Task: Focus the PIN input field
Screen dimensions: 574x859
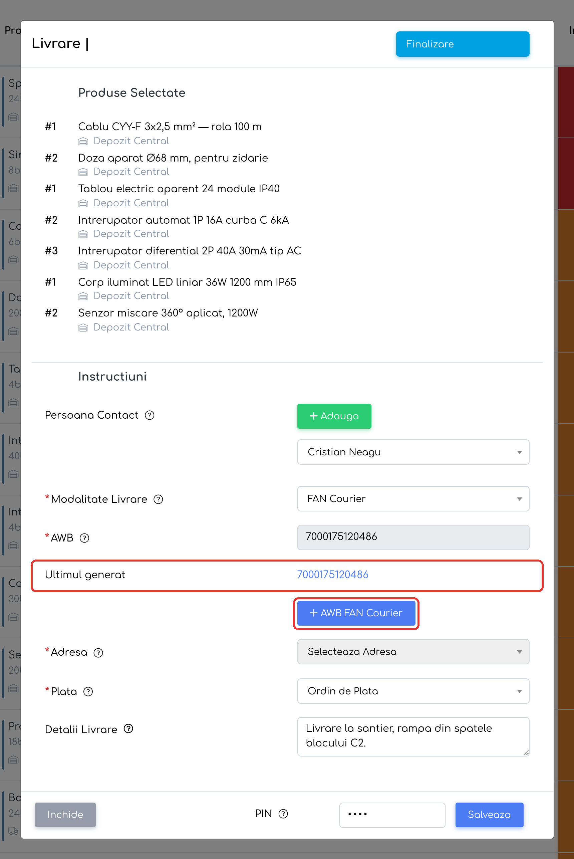Action: point(392,814)
